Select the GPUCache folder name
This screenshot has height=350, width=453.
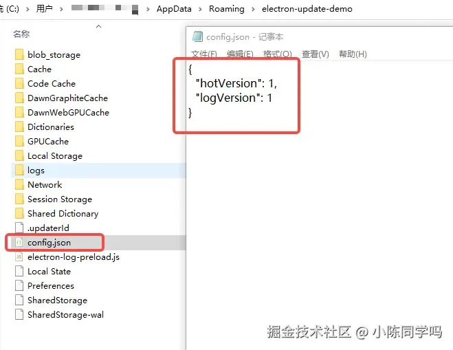[x=48, y=142]
